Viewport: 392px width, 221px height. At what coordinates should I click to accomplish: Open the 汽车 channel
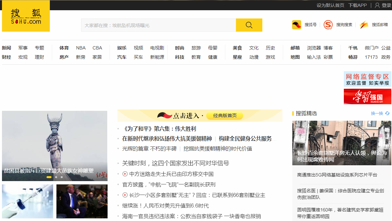pyautogui.click(x=122, y=57)
